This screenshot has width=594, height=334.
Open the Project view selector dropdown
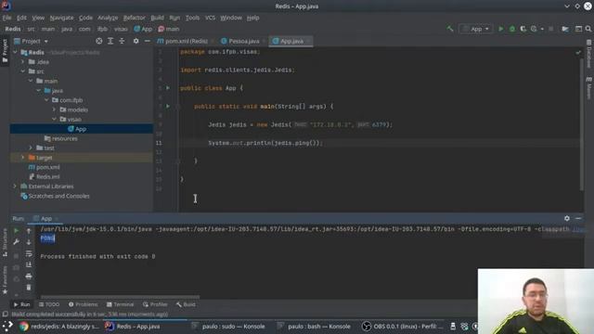(46, 41)
